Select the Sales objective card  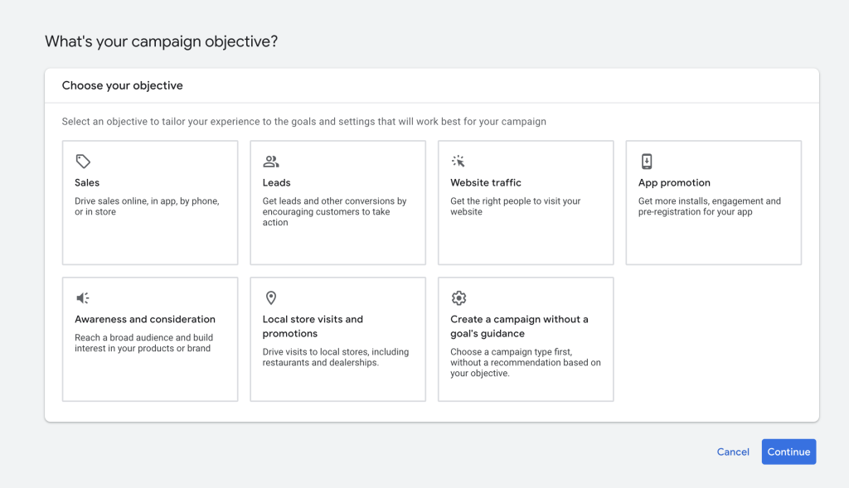150,203
